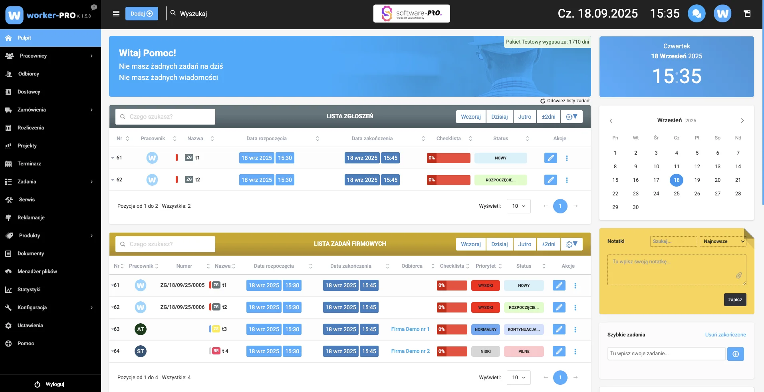
Task: Click WYSOKI priority badge of task 61
Action: coord(486,285)
